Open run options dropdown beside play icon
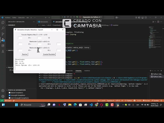 point(155,22)
